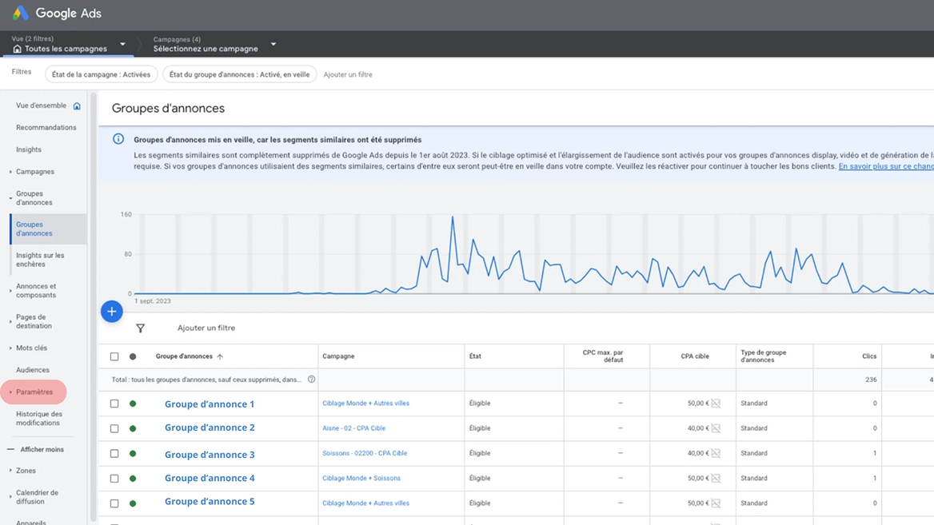
Task: Select the highlighted Groupes d'annonces sub-item
Action: pos(49,229)
